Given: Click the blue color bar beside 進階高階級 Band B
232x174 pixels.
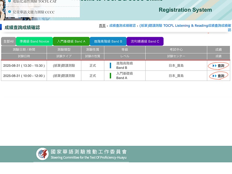Looking at the screenshot, I should tap(110, 66).
